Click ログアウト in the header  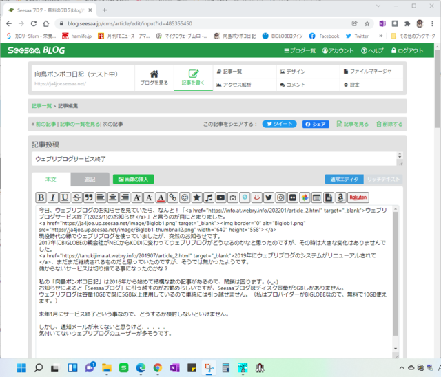tap(407, 50)
